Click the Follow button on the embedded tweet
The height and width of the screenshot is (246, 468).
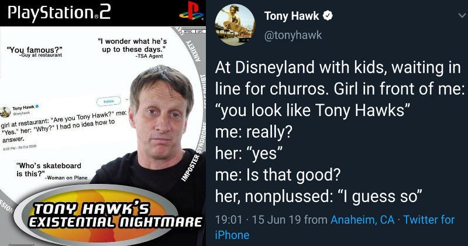(109, 101)
